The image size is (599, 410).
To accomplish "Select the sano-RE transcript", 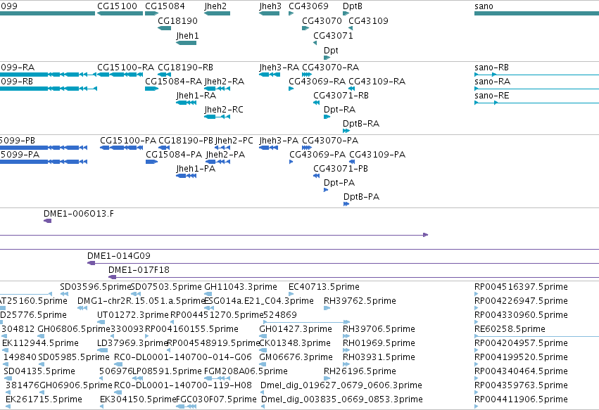I will tap(537, 103).
